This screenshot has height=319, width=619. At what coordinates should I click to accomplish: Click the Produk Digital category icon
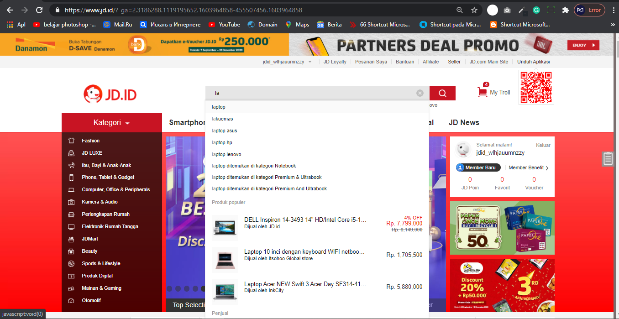[x=71, y=276]
